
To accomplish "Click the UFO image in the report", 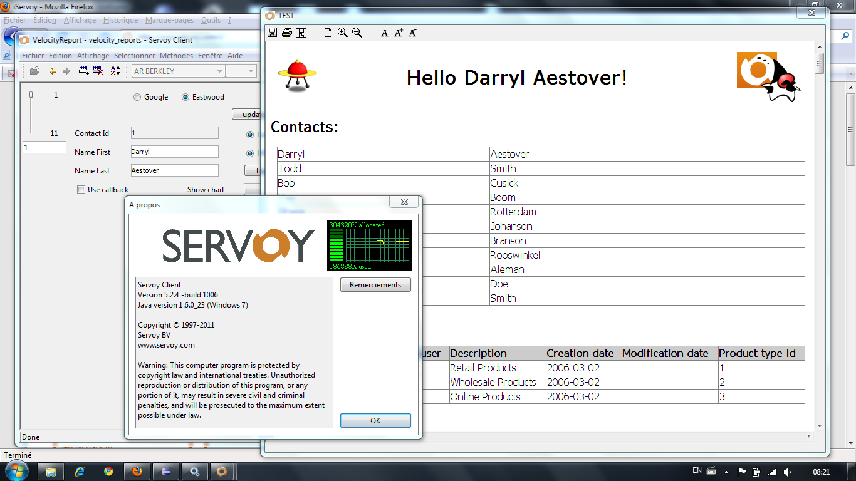I will click(297, 77).
